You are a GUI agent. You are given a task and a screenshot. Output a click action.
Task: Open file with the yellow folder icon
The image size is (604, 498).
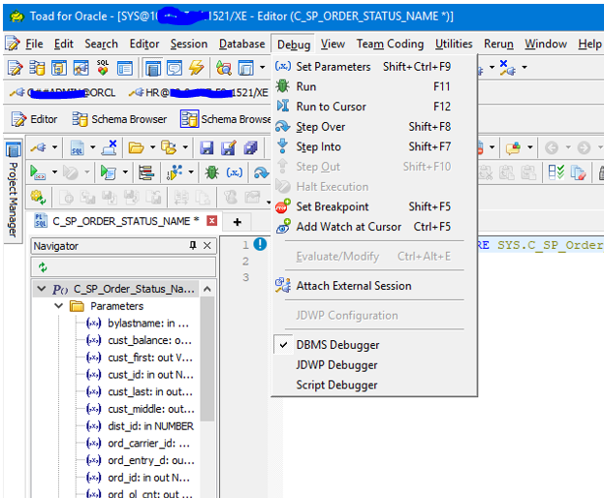tap(136, 148)
